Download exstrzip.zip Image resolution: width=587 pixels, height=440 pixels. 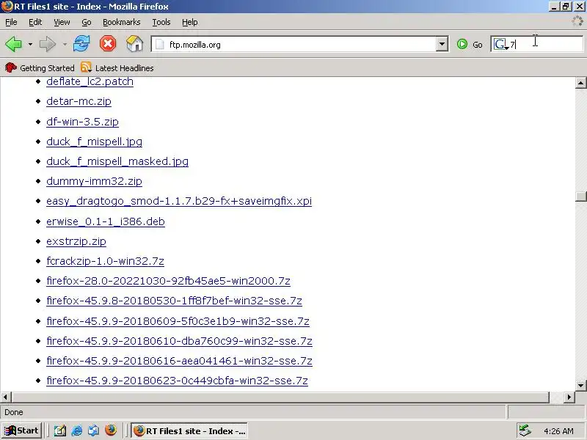tap(76, 241)
